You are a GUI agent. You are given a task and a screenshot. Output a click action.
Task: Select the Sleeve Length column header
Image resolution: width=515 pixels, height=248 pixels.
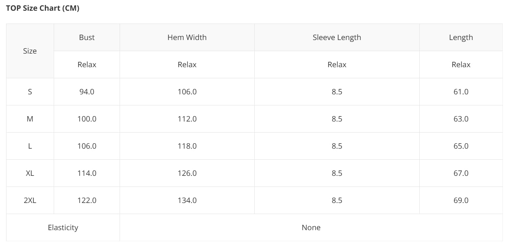(x=337, y=38)
